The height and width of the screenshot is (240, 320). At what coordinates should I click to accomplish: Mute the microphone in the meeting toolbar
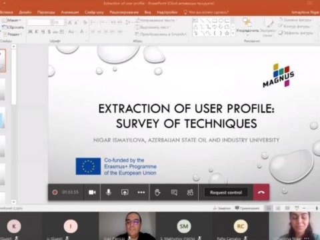coord(109,192)
